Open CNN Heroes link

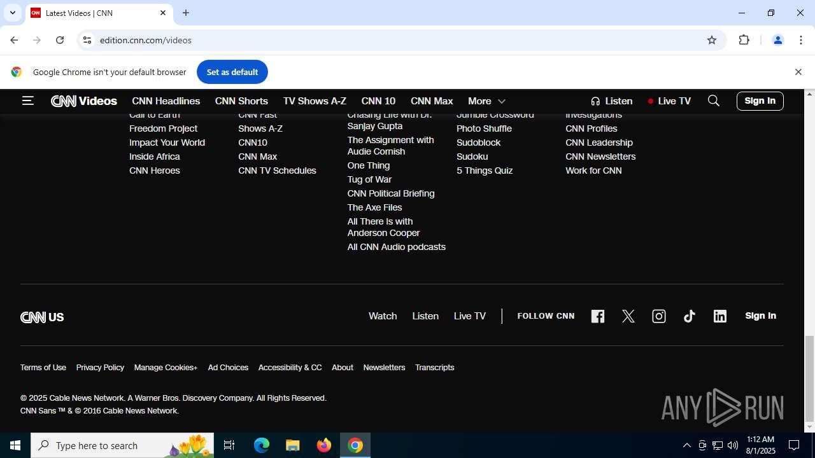click(x=155, y=170)
